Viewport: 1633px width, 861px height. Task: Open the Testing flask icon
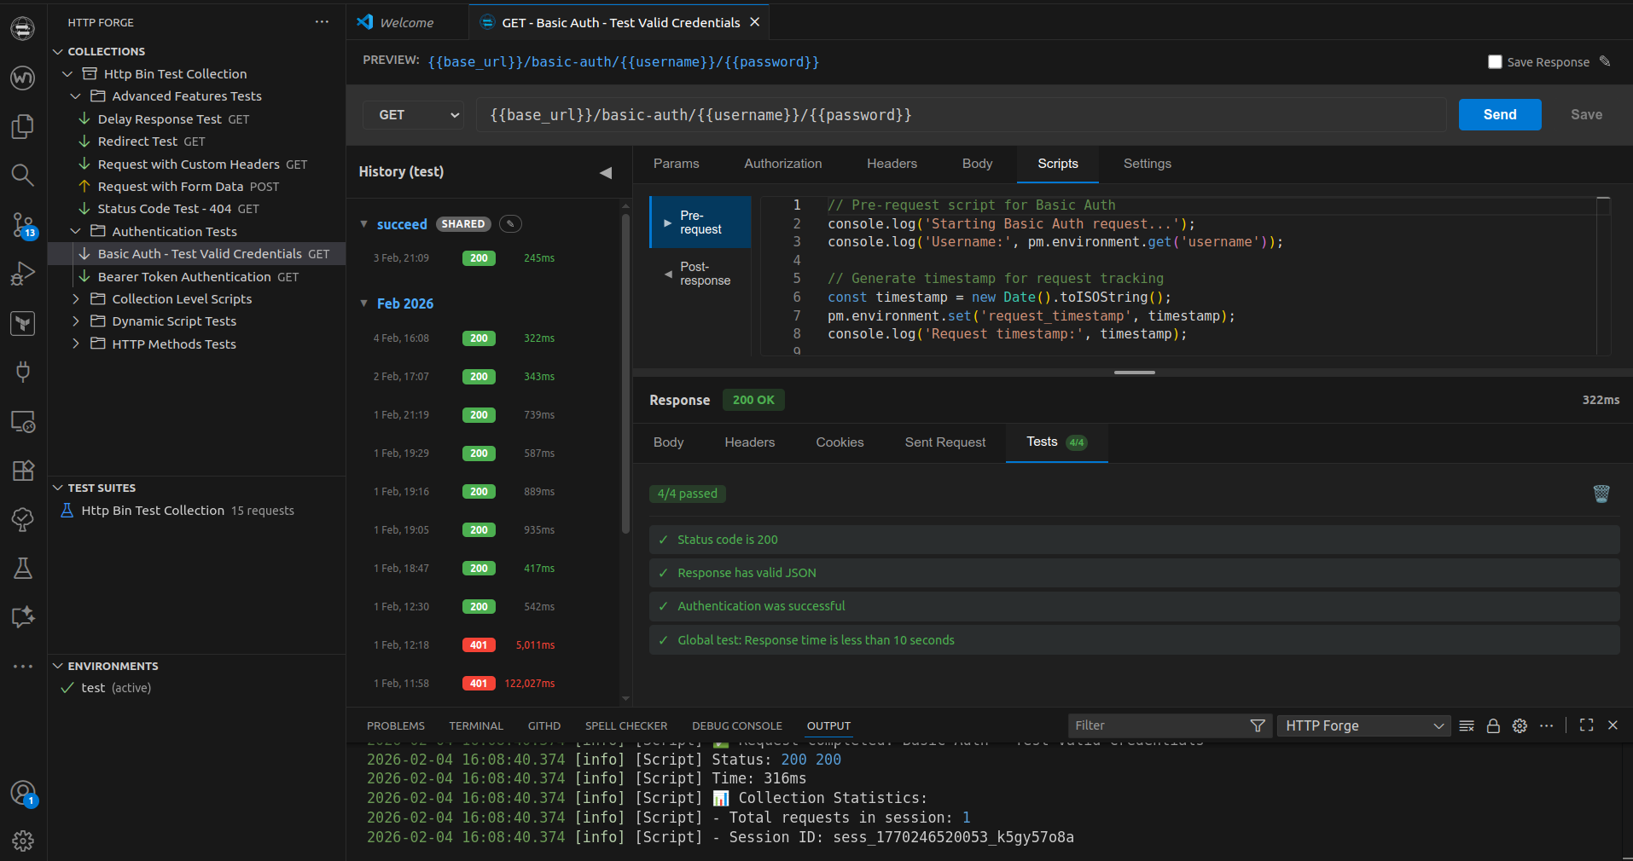(x=23, y=569)
